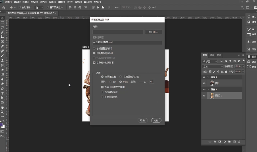
Task: Select the Crop tool
Action: click(2, 37)
